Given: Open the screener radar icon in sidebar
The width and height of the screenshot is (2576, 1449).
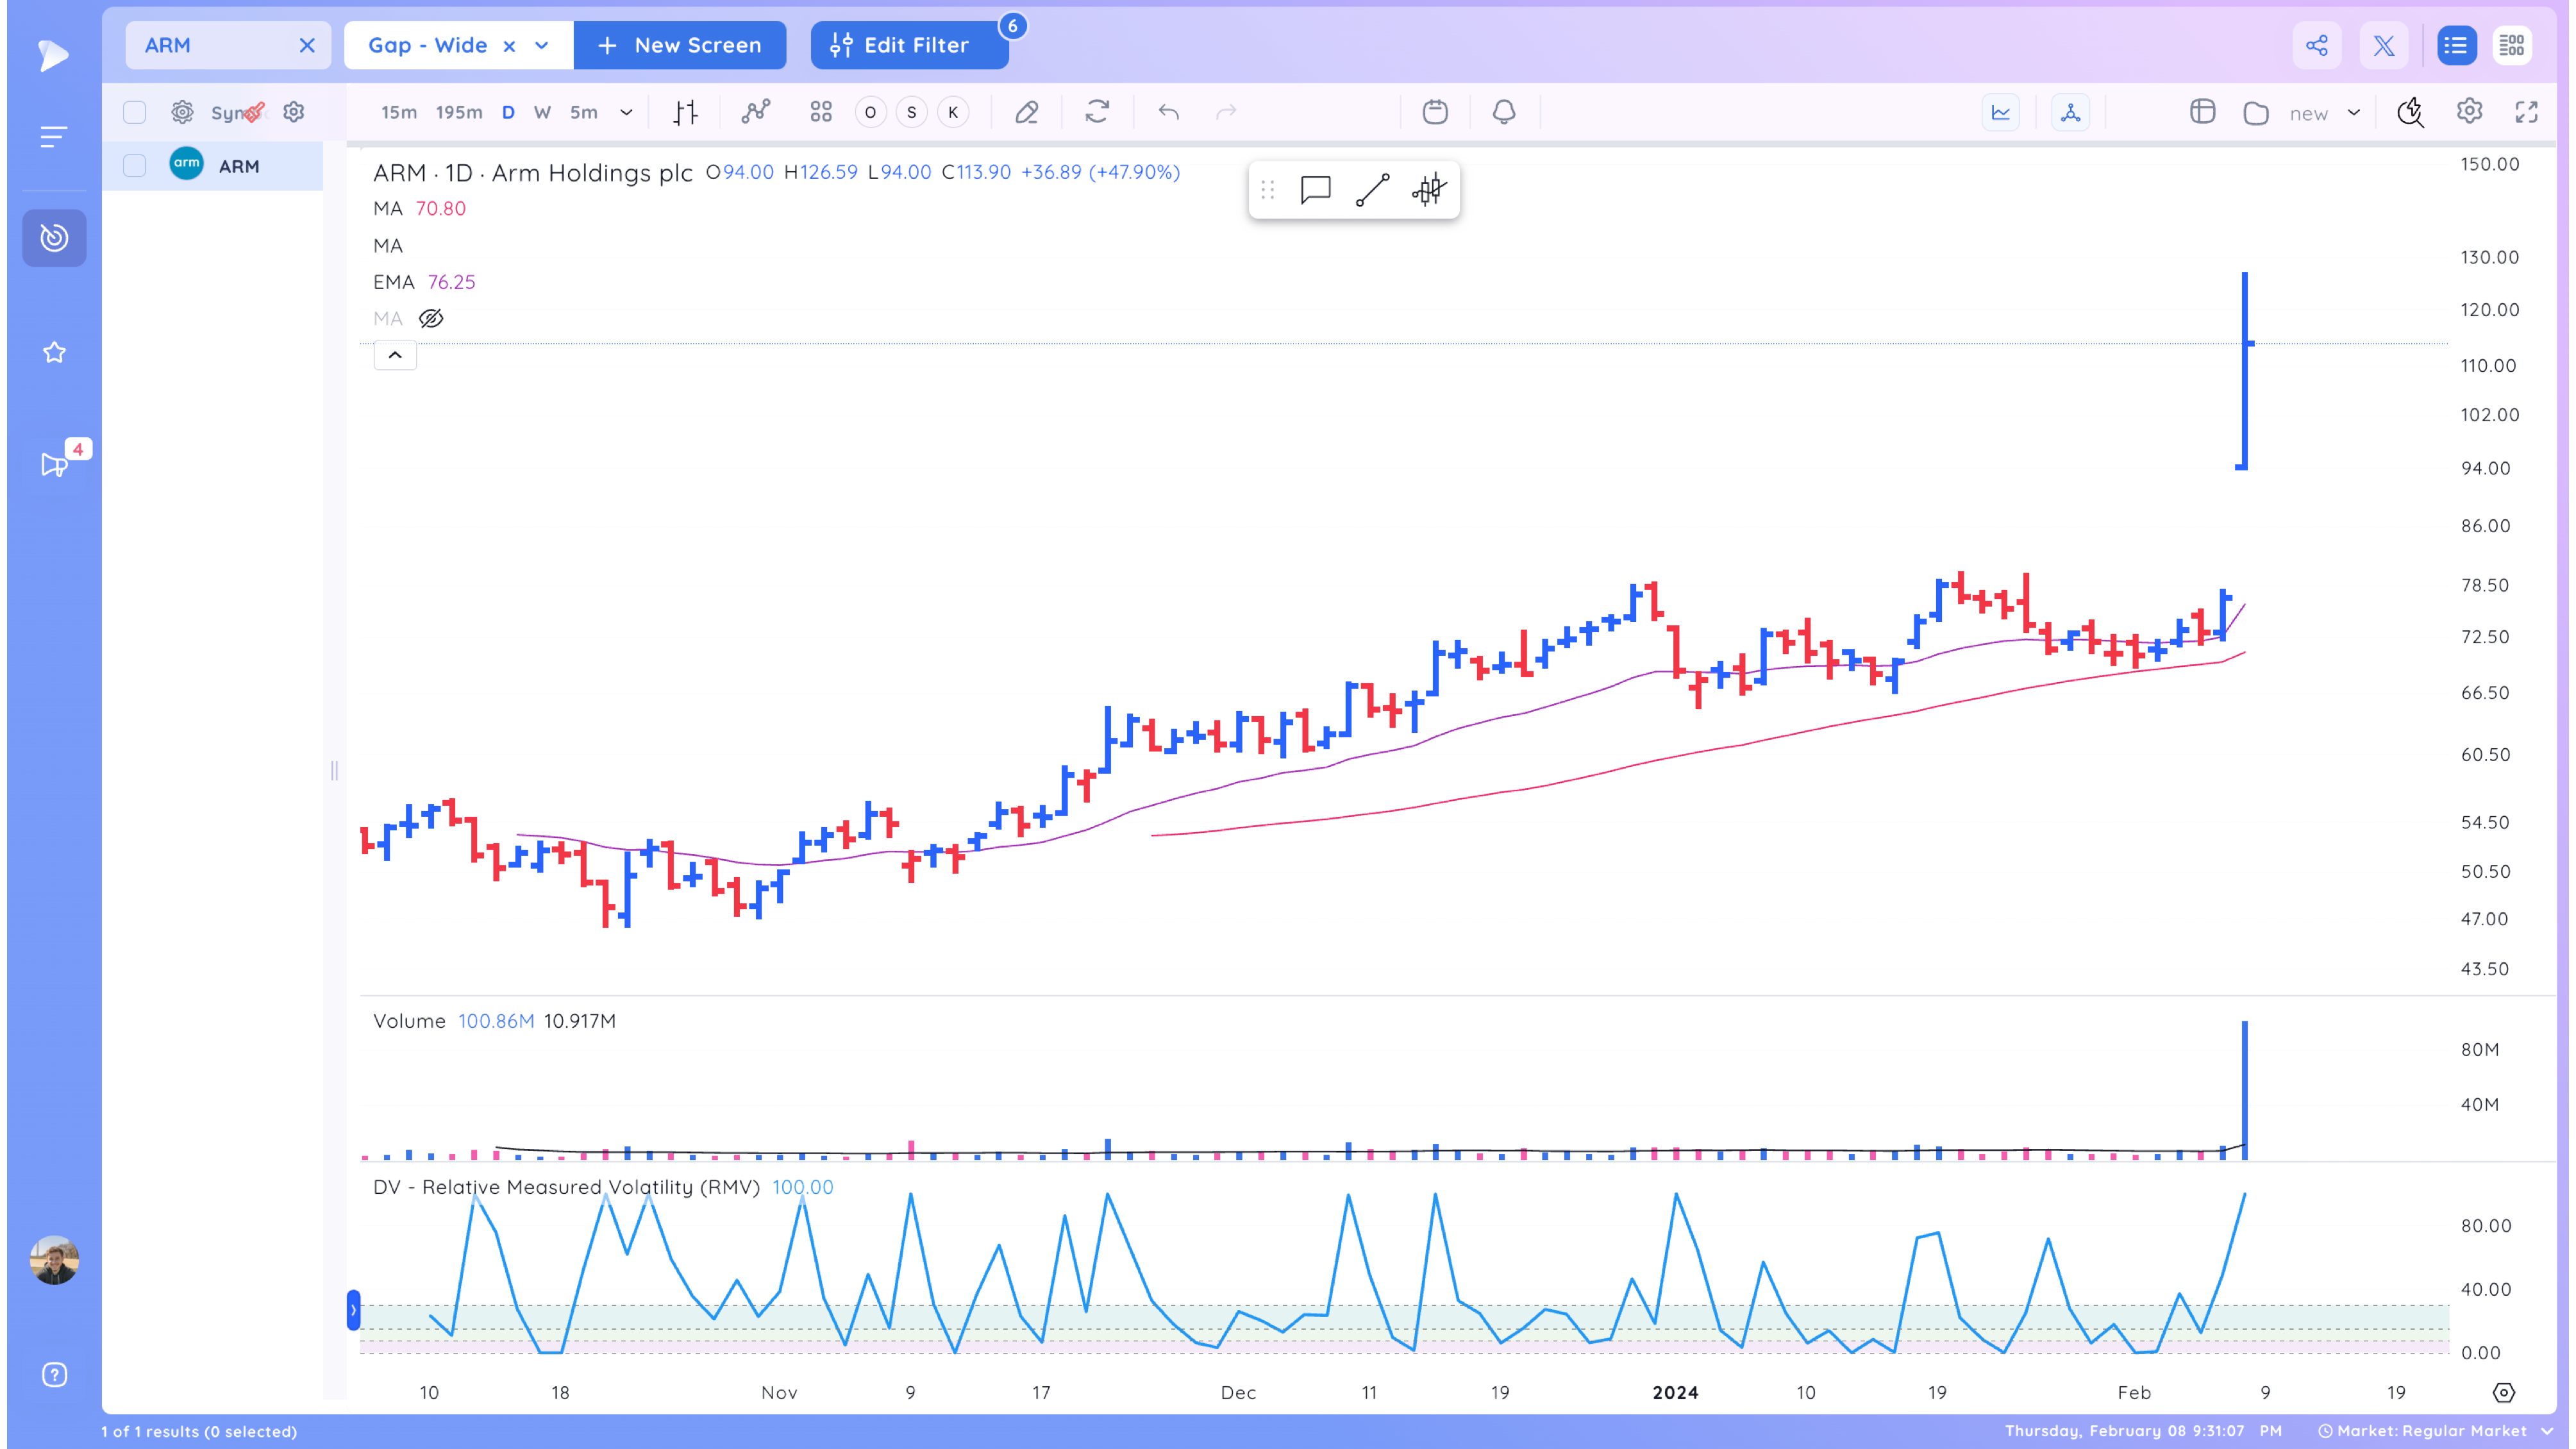Looking at the screenshot, I should click(x=54, y=238).
